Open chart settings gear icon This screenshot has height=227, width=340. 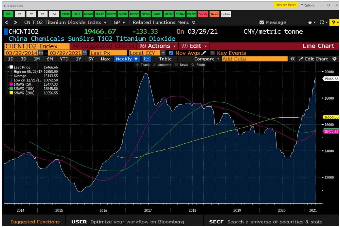pyautogui.click(x=334, y=59)
